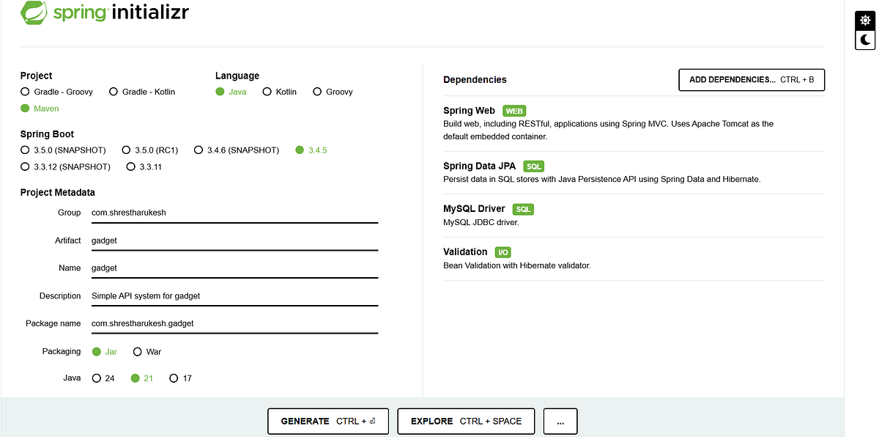879x437 pixels.
Task: Click the Explore button
Action: (466, 422)
